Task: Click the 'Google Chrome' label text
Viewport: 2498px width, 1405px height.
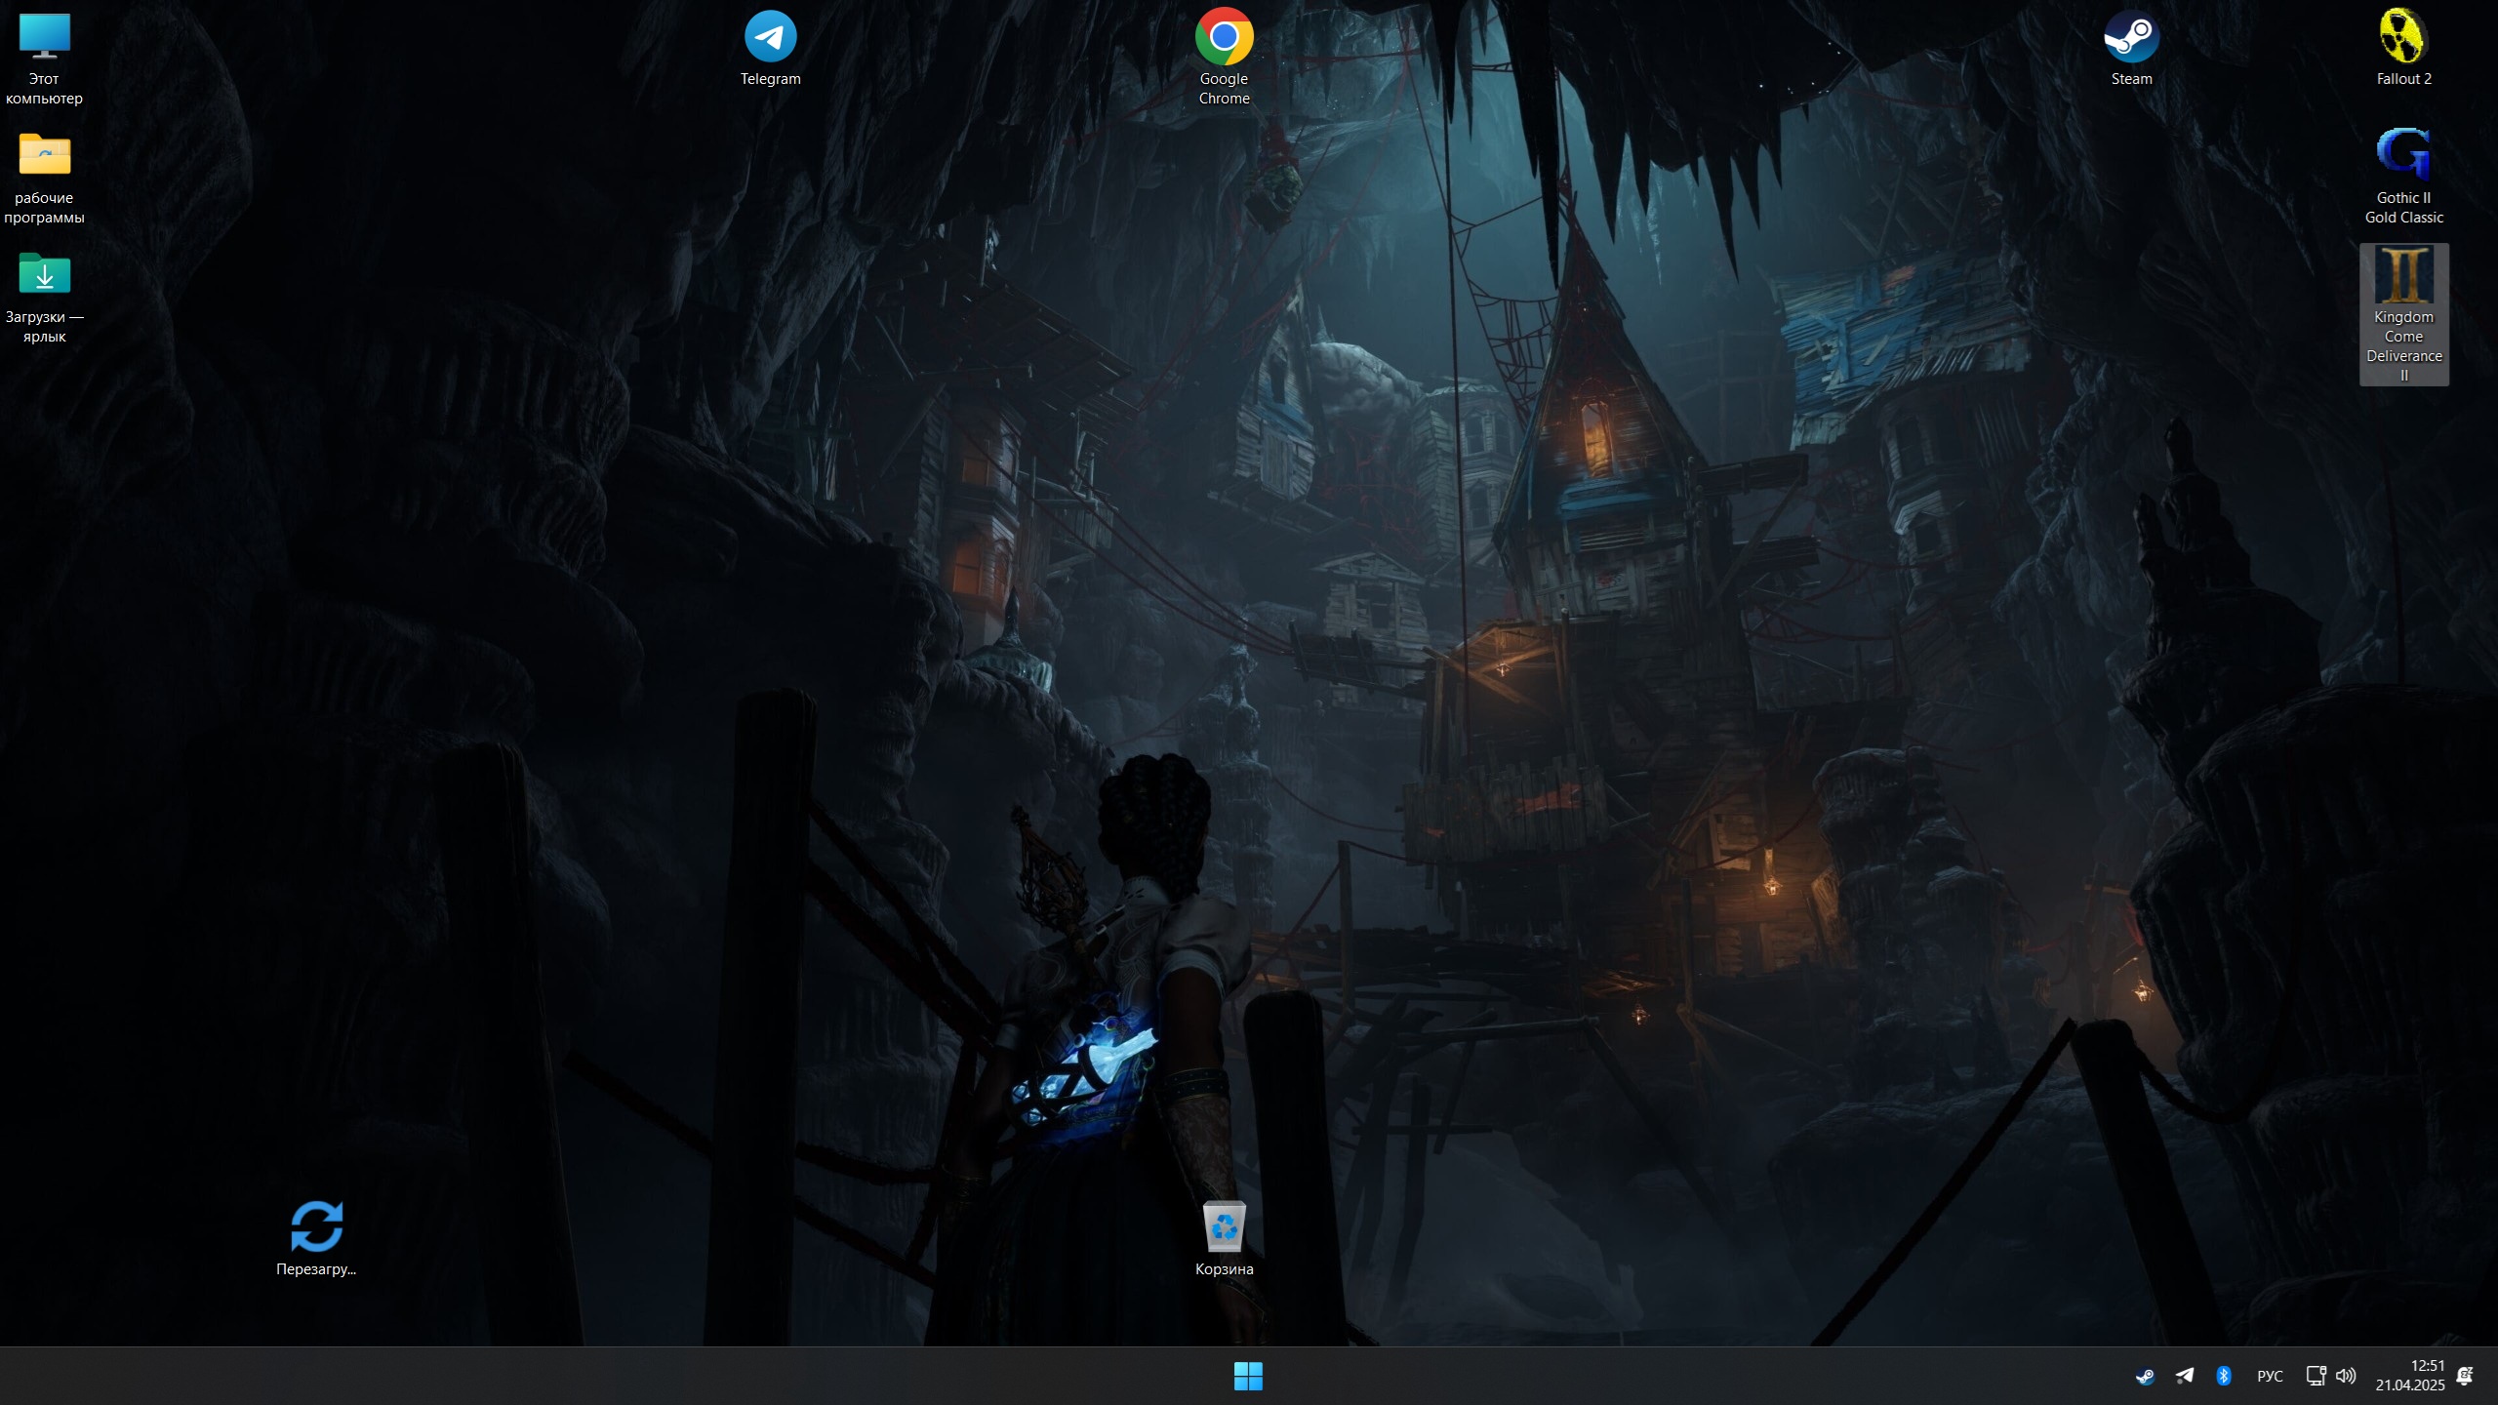Action: click(1224, 89)
